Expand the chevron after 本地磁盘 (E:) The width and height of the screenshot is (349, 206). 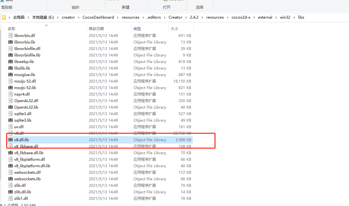(x=58, y=17)
